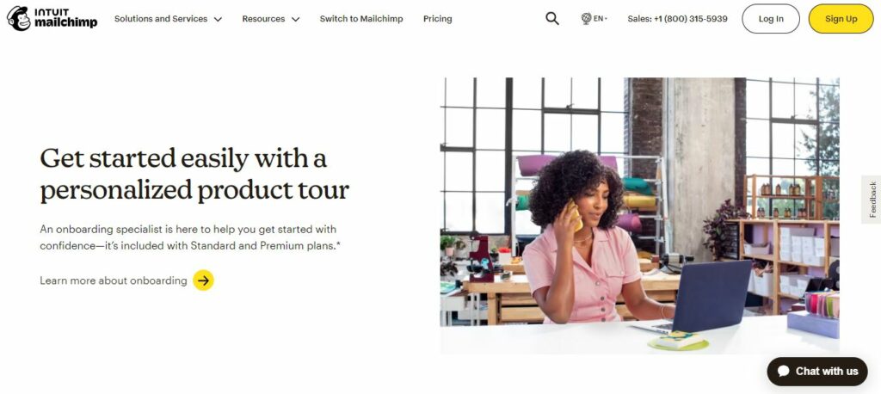Click the yellow circle arrow icon
Image resolution: width=881 pixels, height=394 pixels.
tap(203, 280)
